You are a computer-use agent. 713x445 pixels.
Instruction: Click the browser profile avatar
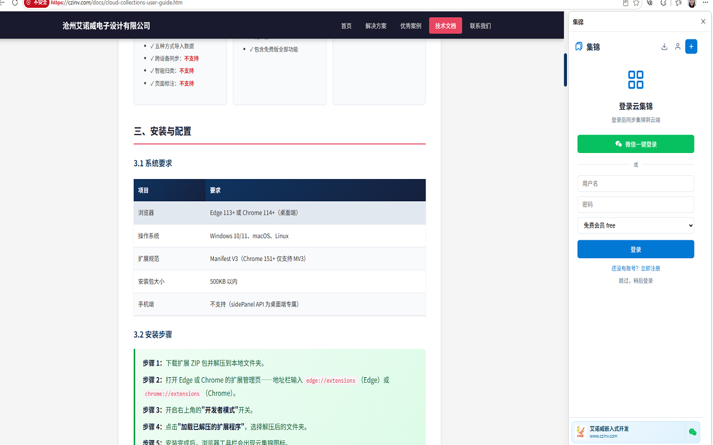pyautogui.click(x=692, y=3)
